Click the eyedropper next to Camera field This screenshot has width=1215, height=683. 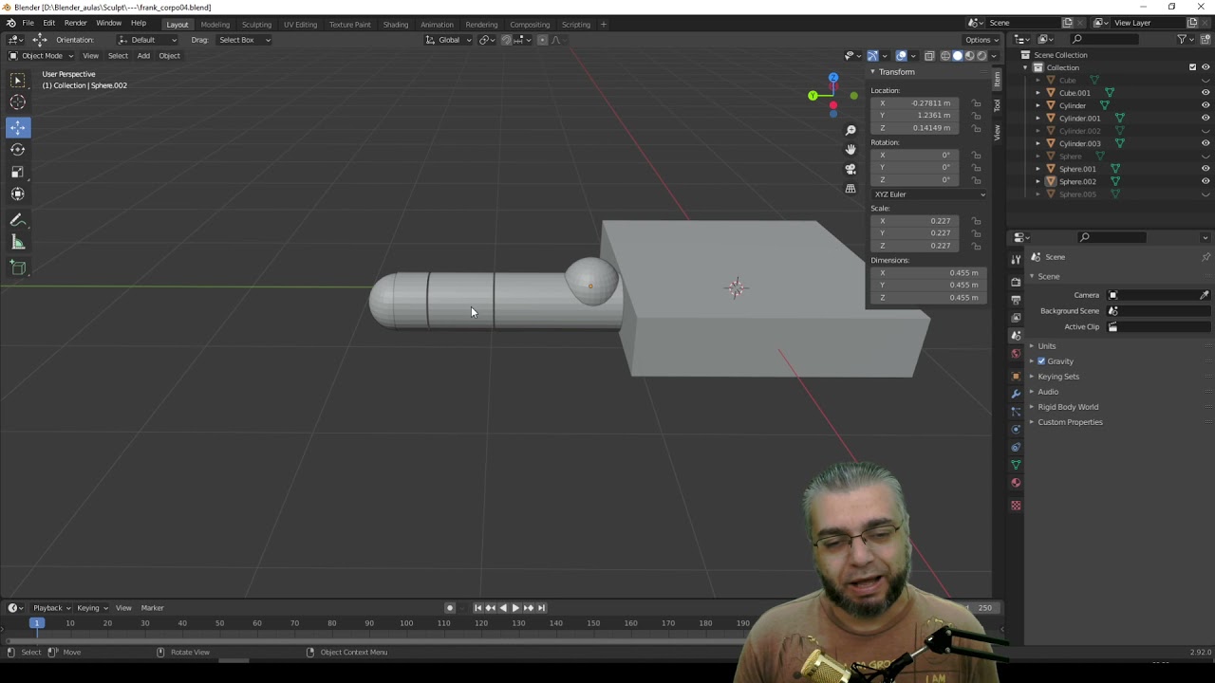[1205, 295]
